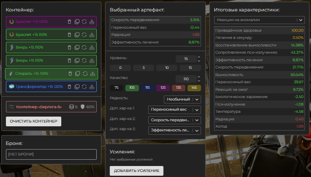
Task: Click the Трансформатор artifact icon
Action: (11, 87)
